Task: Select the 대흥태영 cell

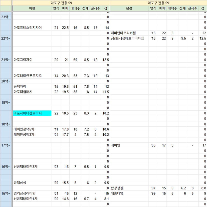Action: pyautogui.click(x=129, y=193)
